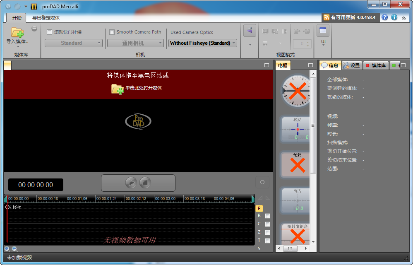The width and height of the screenshot is (413, 265).
Task: Enable the Smooth Camera Path checkbox
Action: click(112, 32)
